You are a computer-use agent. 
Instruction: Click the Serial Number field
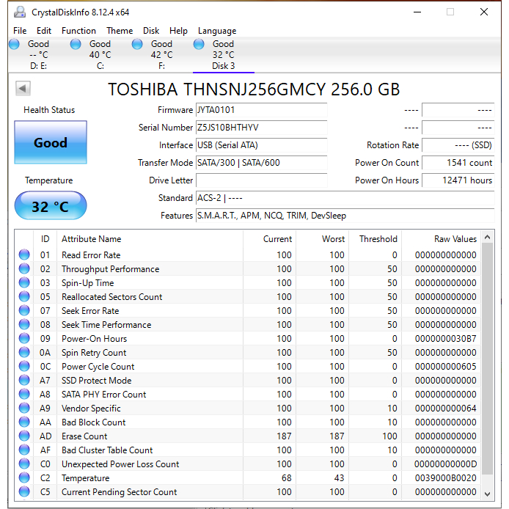point(260,128)
